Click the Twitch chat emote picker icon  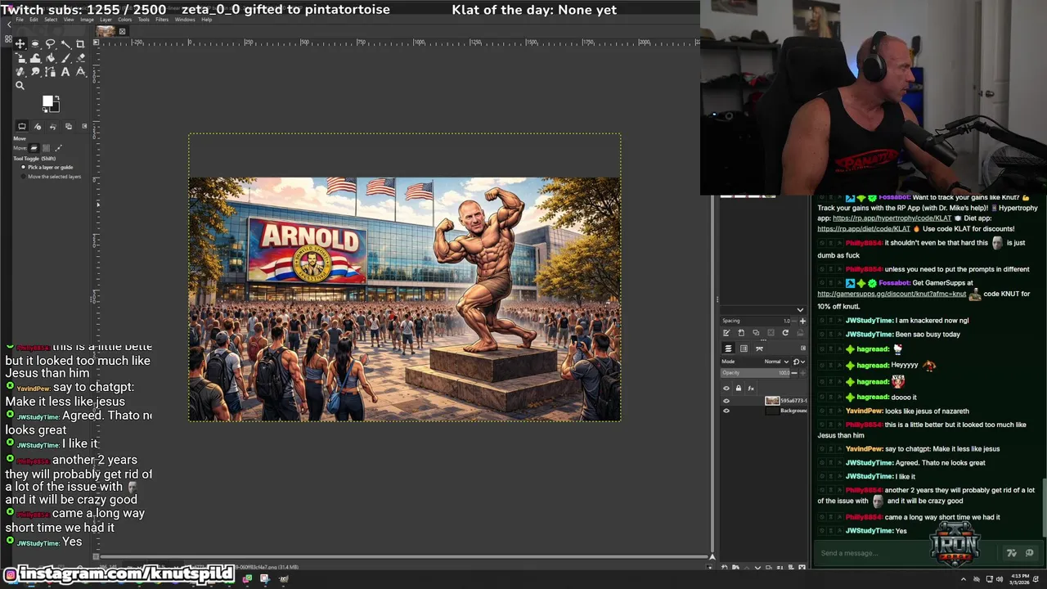pos(1029,553)
